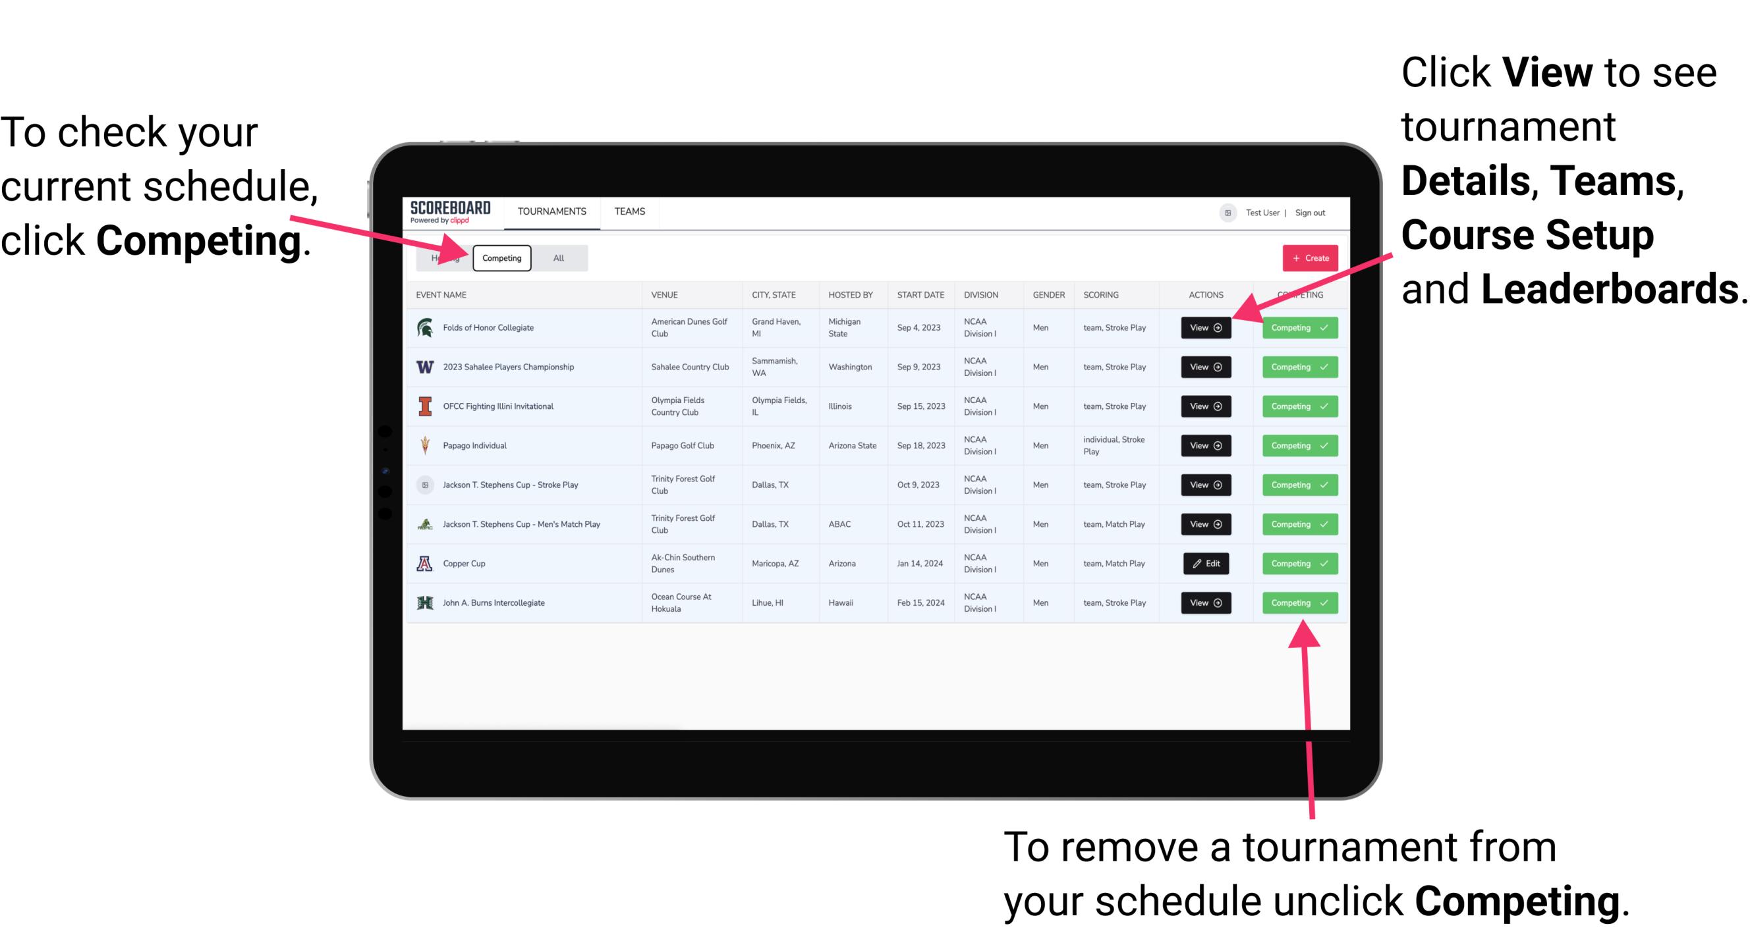Open the TOURNAMENTS menu item
Screen dimensions: 1750x941
coord(551,211)
